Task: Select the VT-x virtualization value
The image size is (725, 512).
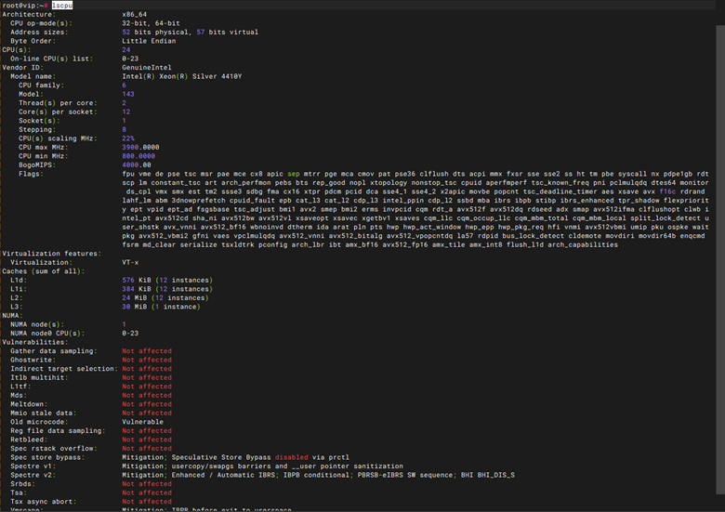Action: tap(130, 262)
